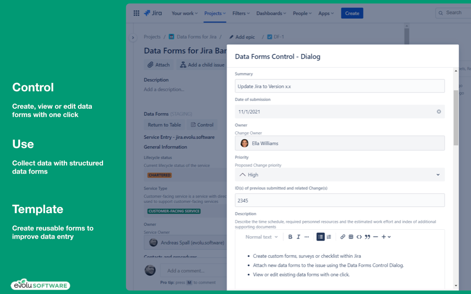This screenshot has height=294, width=471.
Task: Click Ella Williams avatar in Owner field
Action: (x=244, y=143)
